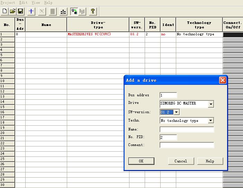The width and height of the screenshot is (243, 188).
Task: Open a project via folder icon
Action: pos(12,11)
